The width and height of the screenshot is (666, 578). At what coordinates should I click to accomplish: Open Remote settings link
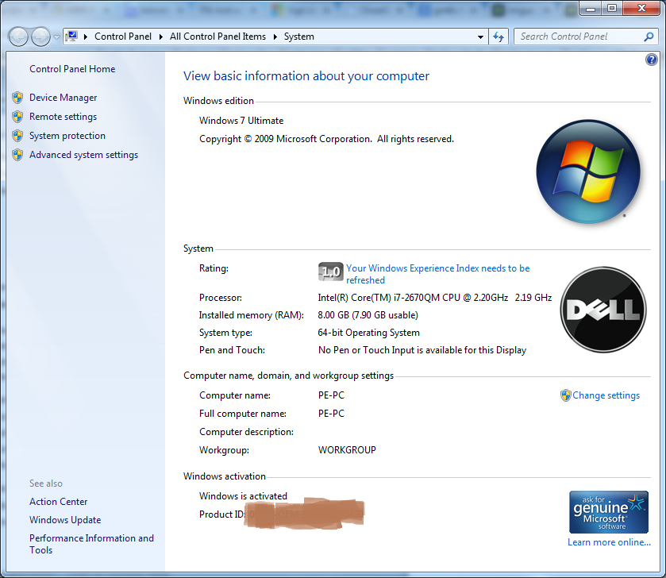click(x=63, y=117)
